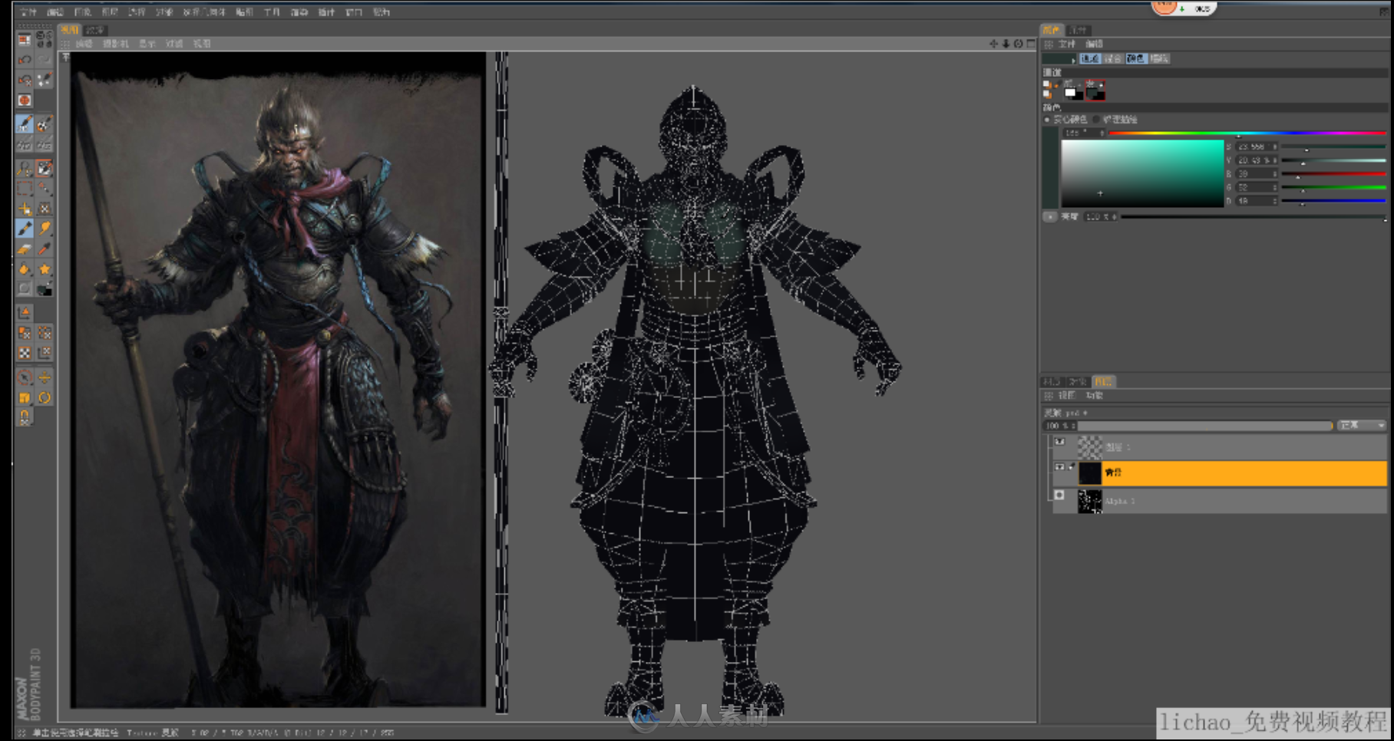The image size is (1394, 741).
Task: Click the rainbow hue slider bar
Action: tap(1247, 133)
